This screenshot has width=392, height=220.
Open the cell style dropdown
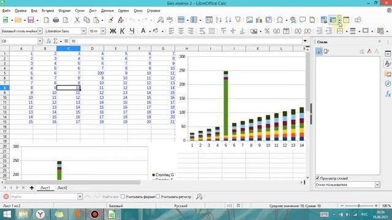click(x=40, y=31)
